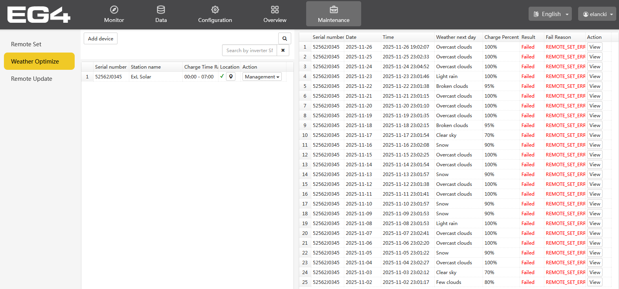Click the green checkmark in Location column
619x289 pixels.
tap(222, 76)
